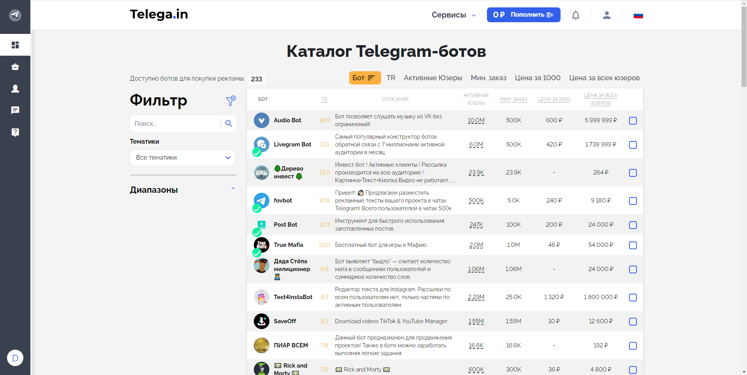
Task: Click the Пополнить balance button
Action: click(x=524, y=15)
